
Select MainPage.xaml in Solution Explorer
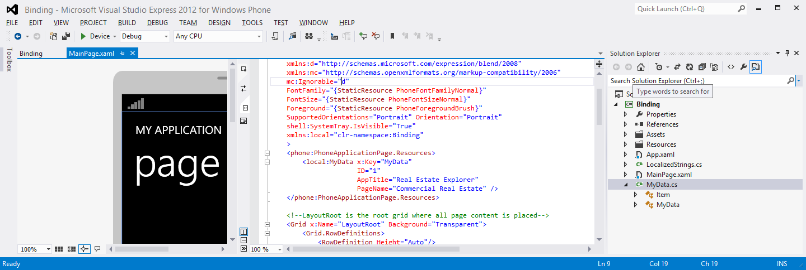(x=669, y=175)
